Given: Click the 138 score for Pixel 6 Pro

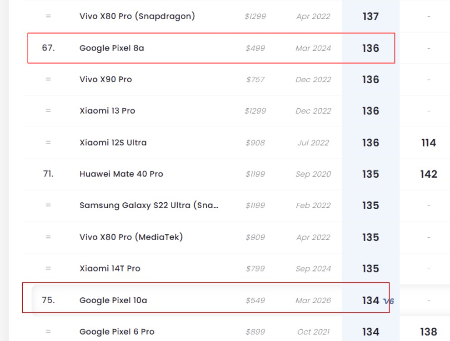Looking at the screenshot, I should coord(429,331).
